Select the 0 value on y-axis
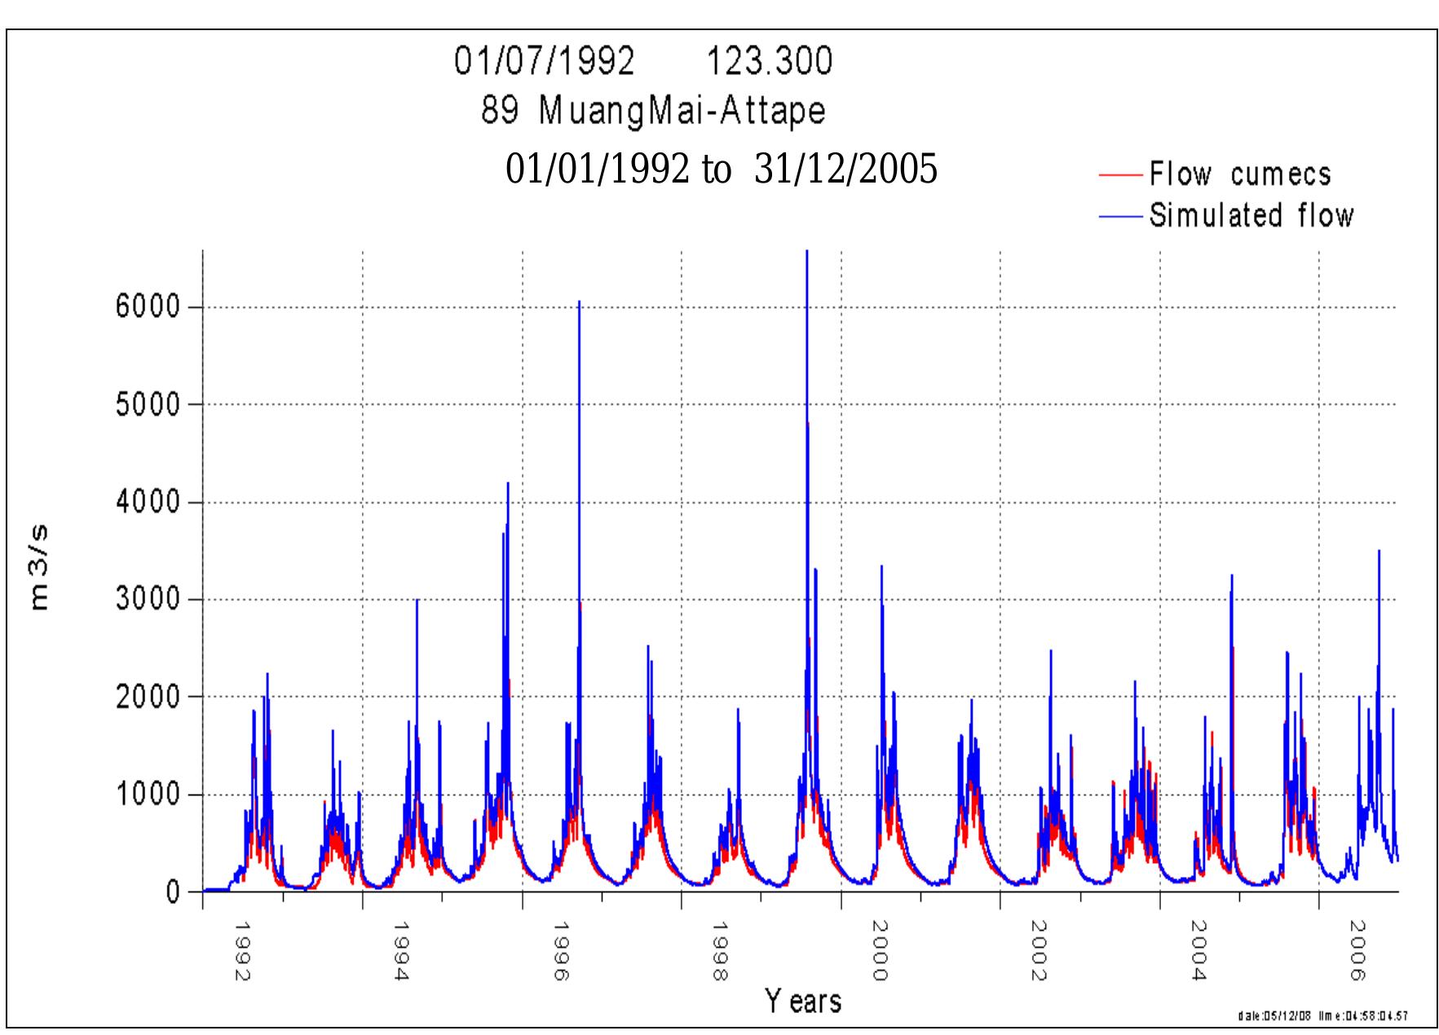The width and height of the screenshot is (1439, 1035). [x=172, y=892]
